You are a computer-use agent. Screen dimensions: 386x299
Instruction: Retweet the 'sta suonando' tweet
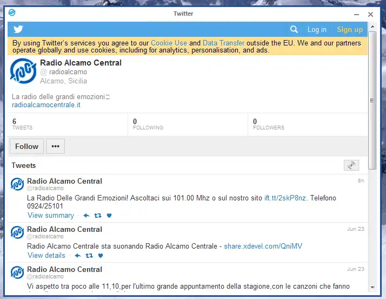pos(89,256)
